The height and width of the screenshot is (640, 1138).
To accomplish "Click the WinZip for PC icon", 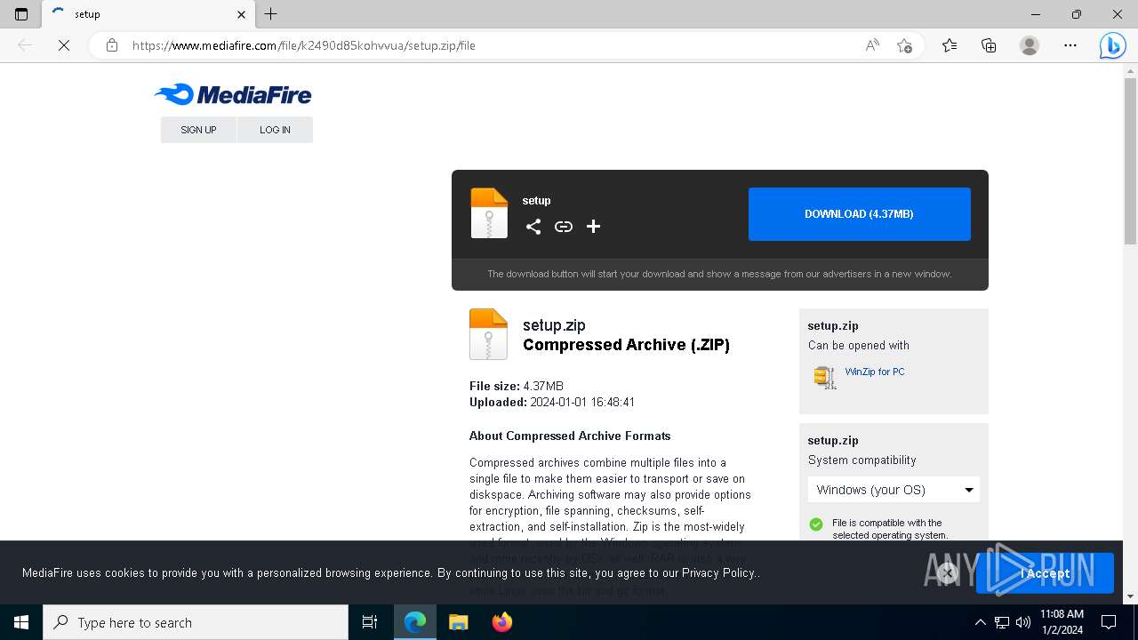I will [825, 377].
